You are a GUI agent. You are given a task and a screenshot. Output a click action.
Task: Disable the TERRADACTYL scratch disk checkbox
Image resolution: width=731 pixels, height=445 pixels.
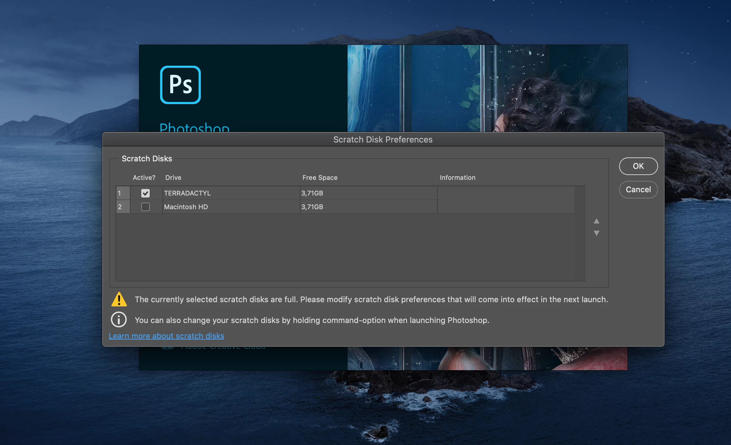(145, 193)
